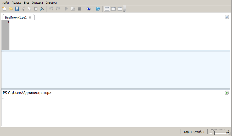Collapse the script pane with the blue arrow
This screenshot has width=232, height=136.
[x=227, y=17]
